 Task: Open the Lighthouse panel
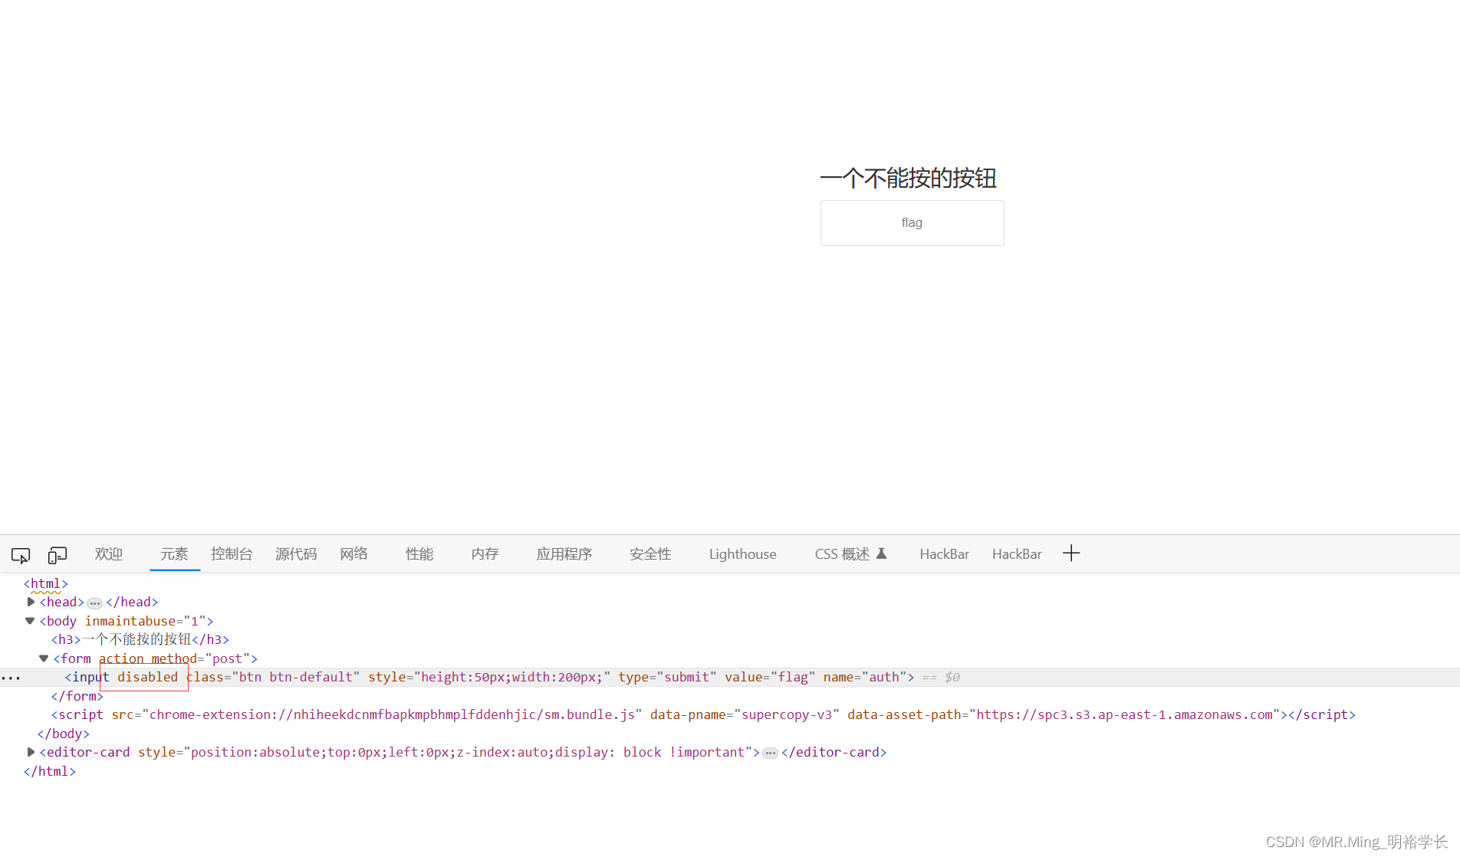click(742, 553)
